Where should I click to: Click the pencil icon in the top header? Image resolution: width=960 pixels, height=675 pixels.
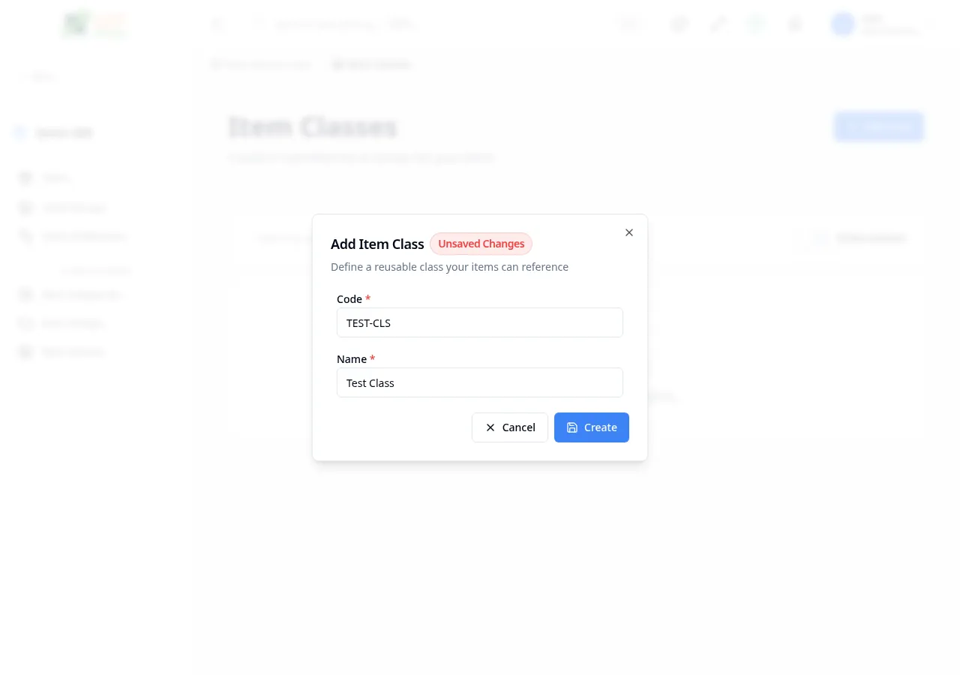(718, 24)
